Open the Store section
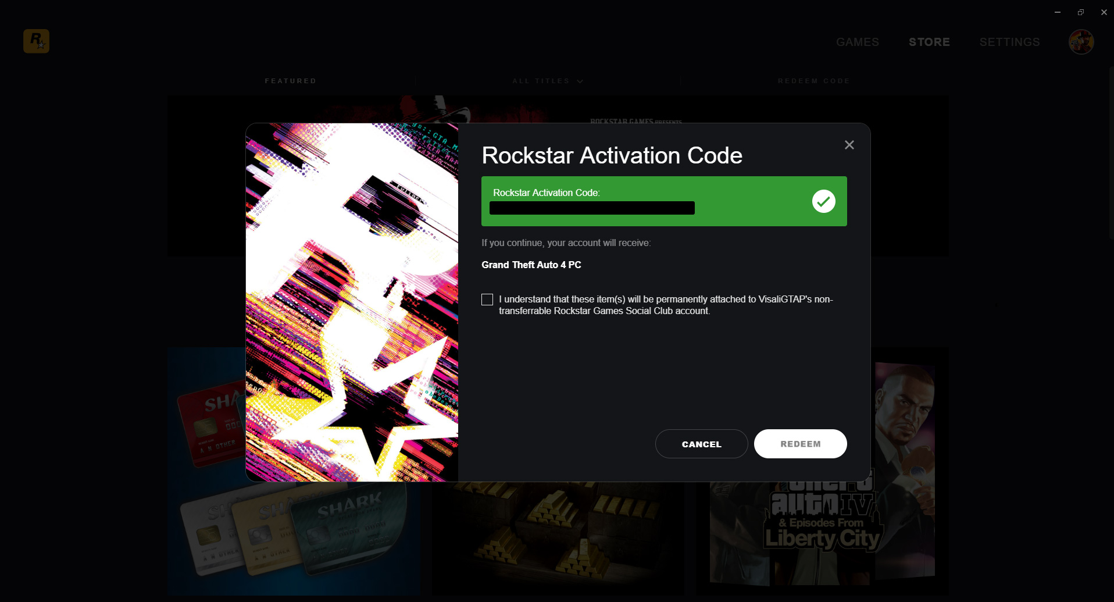The height and width of the screenshot is (602, 1114). pos(929,42)
